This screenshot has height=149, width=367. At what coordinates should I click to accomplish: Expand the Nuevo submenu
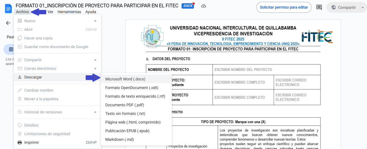click(x=95, y=21)
